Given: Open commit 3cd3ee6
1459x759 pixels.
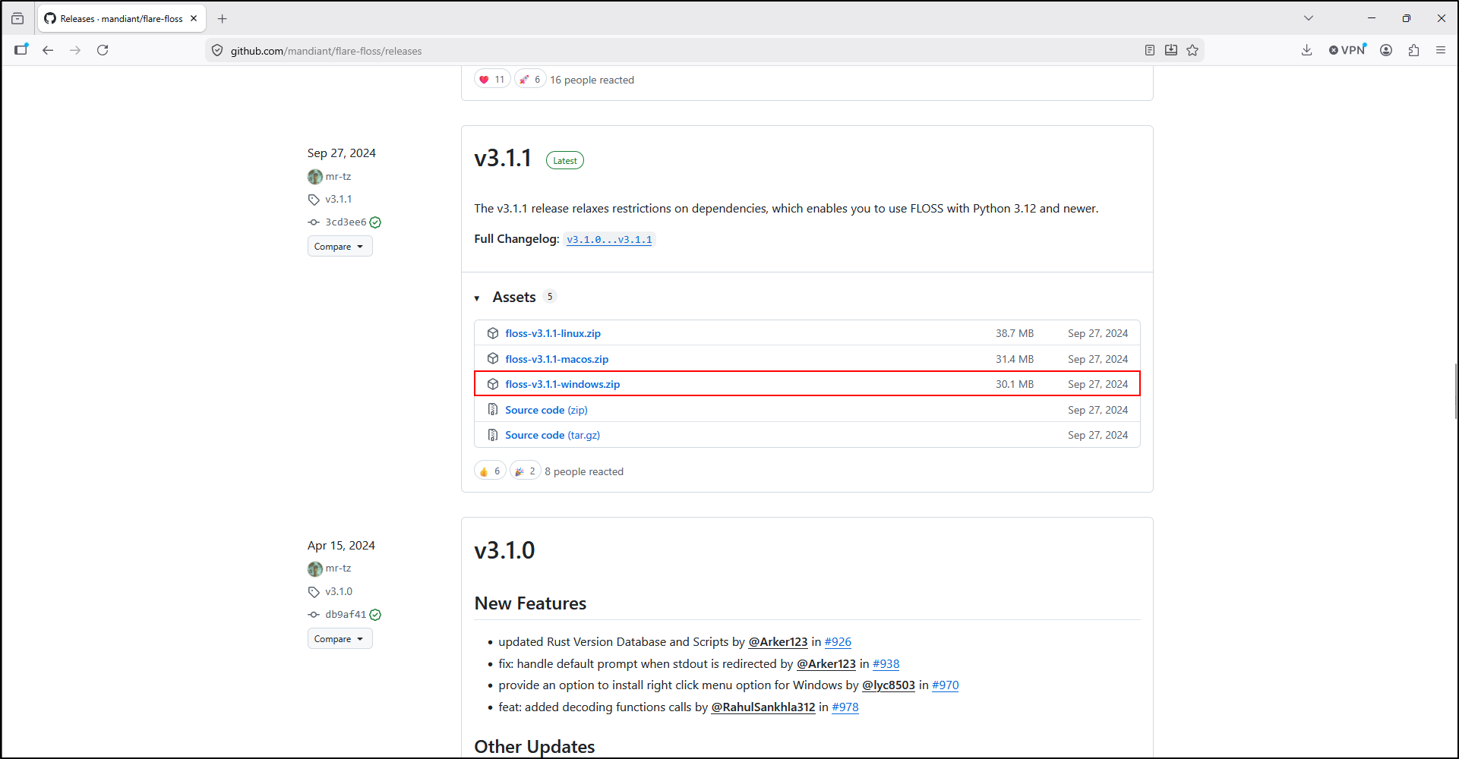Looking at the screenshot, I should (346, 222).
